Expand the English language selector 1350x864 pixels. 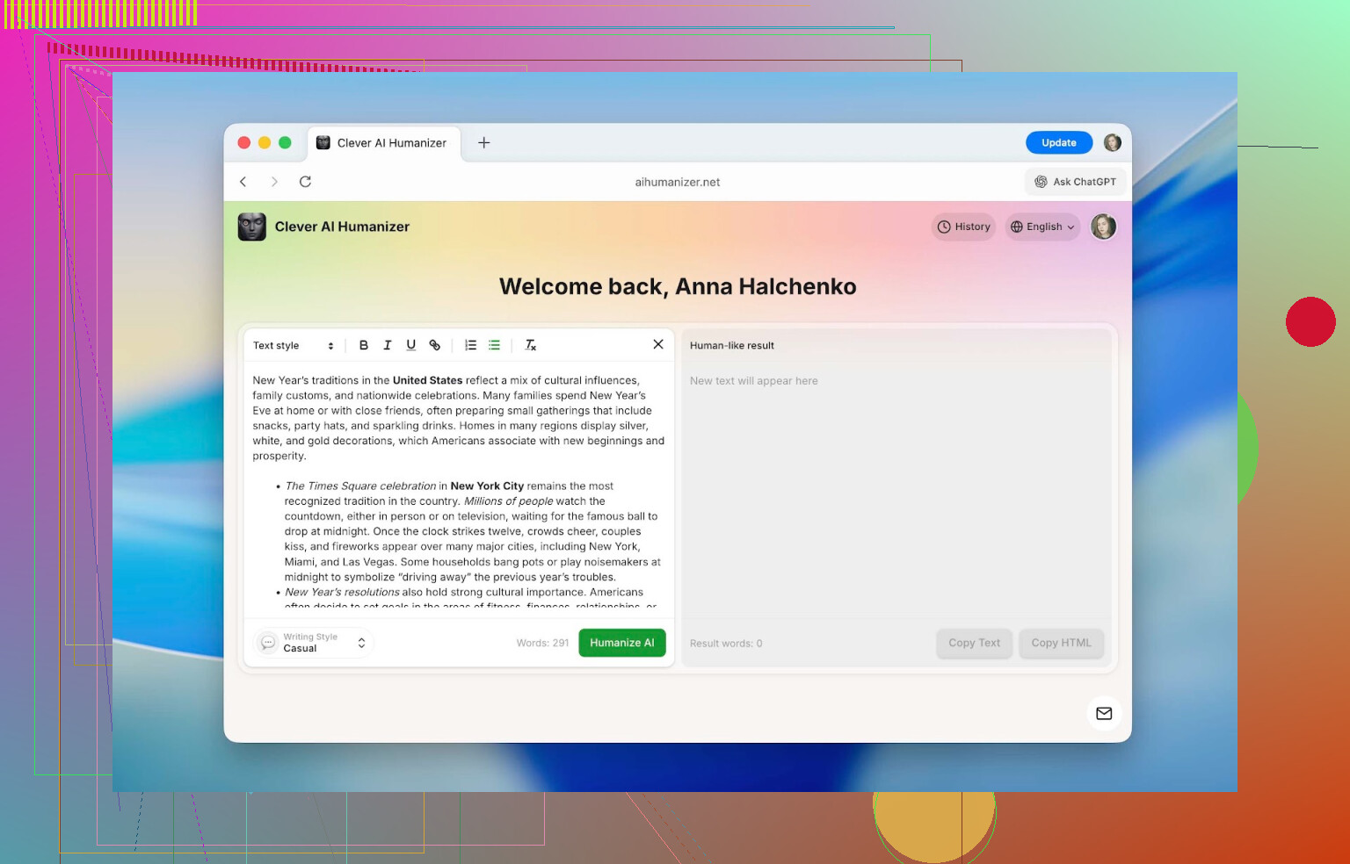point(1042,227)
